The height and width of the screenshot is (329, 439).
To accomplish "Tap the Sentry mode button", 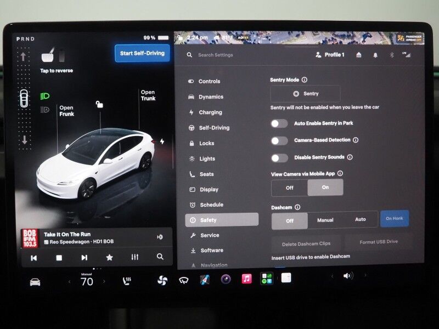I will 306,94.
